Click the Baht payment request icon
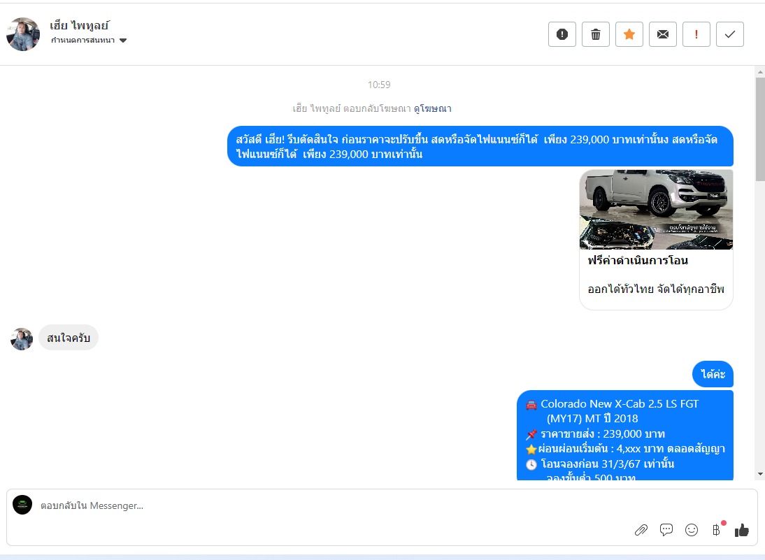 click(x=716, y=530)
